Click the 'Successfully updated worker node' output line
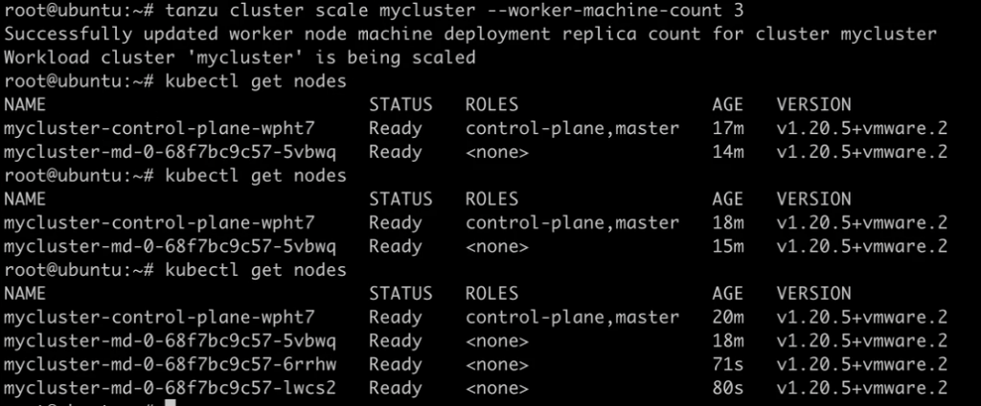 pos(470,34)
